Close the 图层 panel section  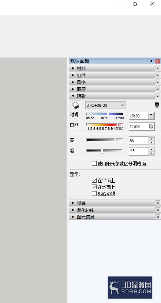tap(158, 89)
